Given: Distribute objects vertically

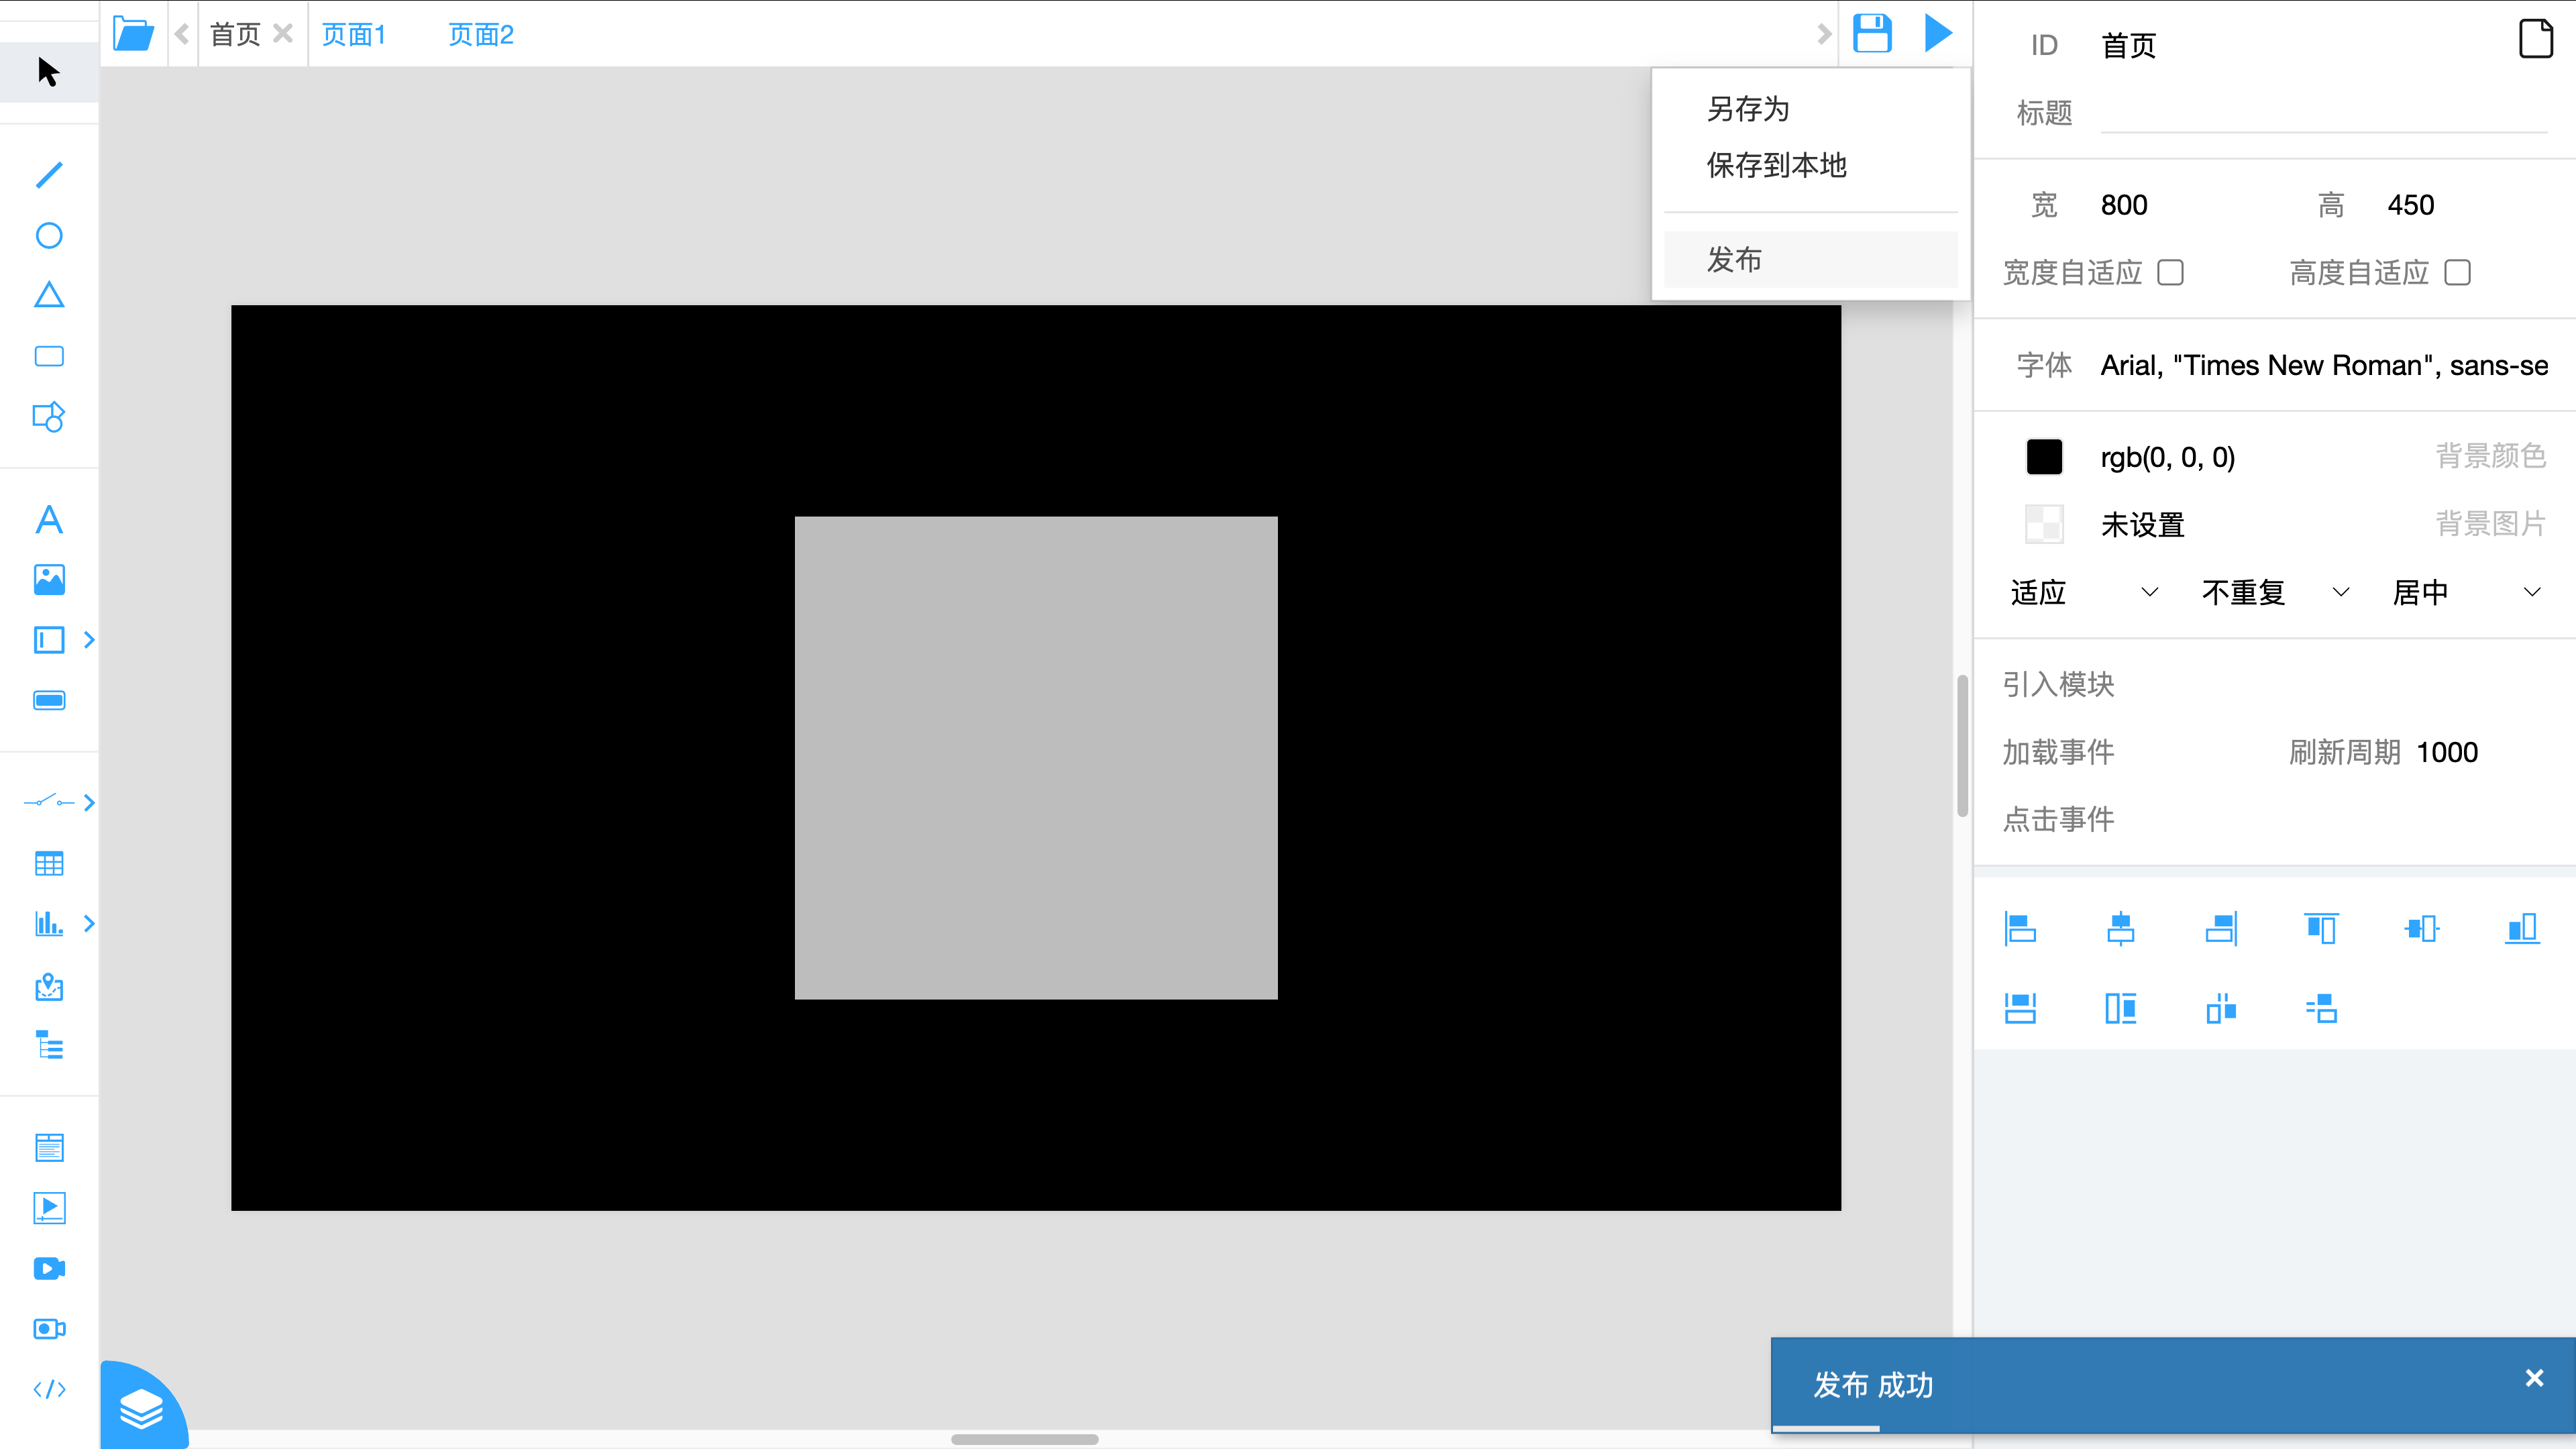Looking at the screenshot, I should click(x=2321, y=1008).
